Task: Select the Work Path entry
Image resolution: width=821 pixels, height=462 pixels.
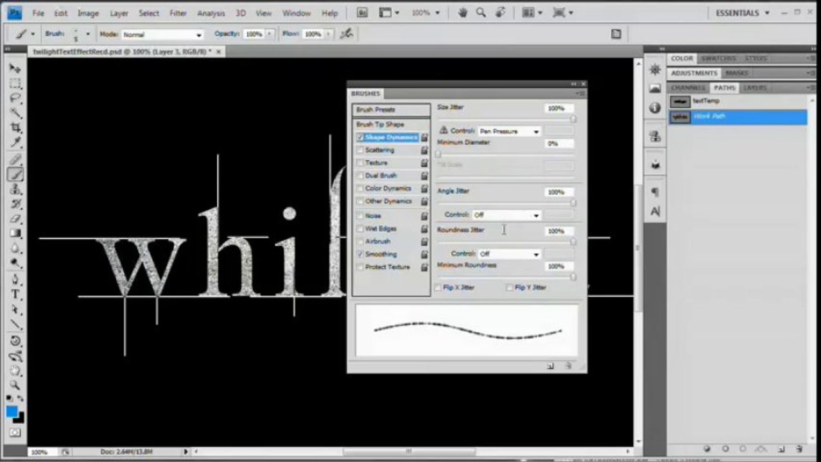Action: (738, 117)
